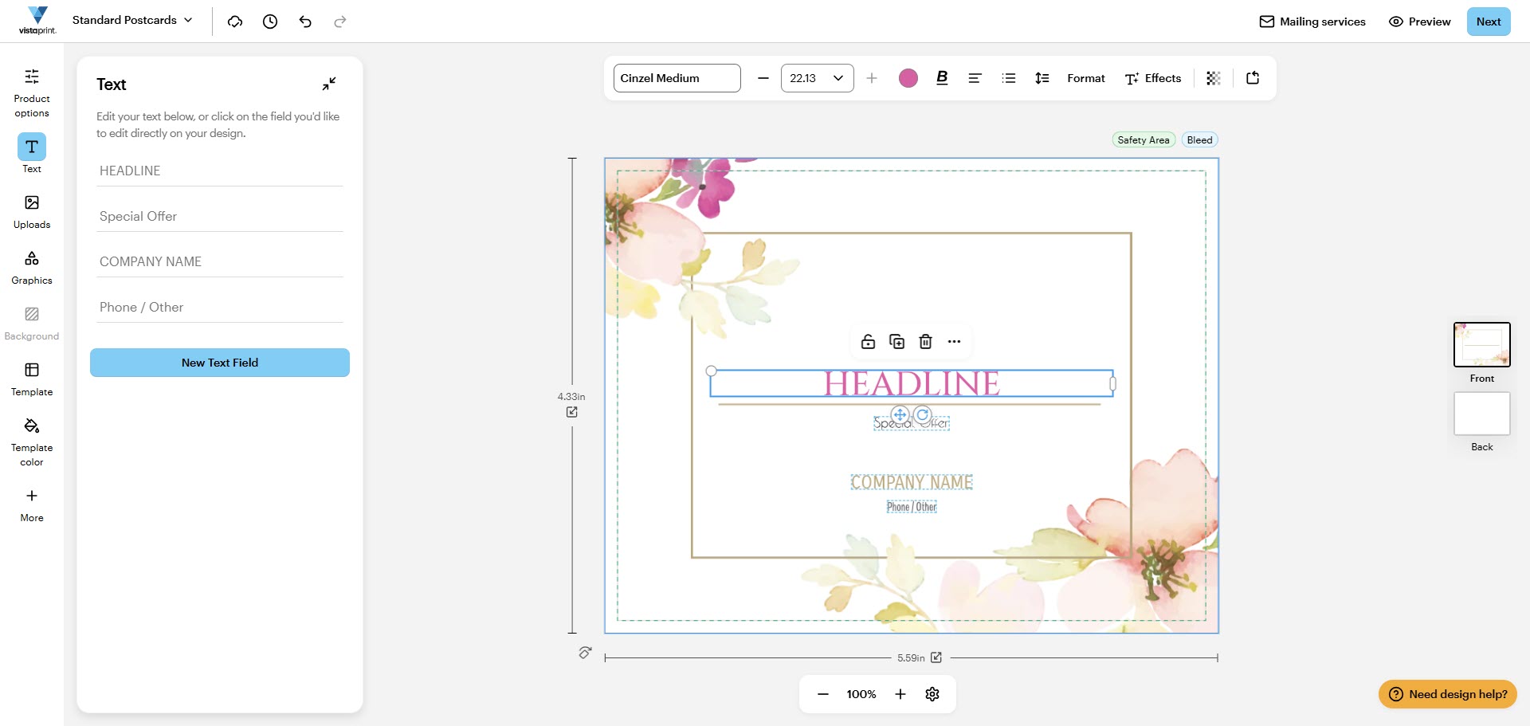Collapse the Text panel

coord(329,84)
